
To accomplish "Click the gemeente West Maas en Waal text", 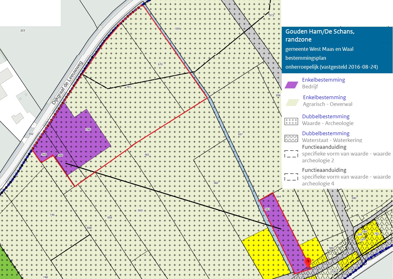I will [x=319, y=49].
